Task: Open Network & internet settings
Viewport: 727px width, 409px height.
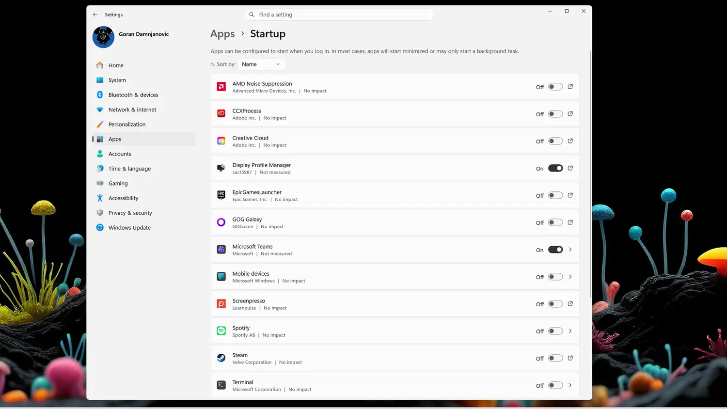Action: click(144, 110)
